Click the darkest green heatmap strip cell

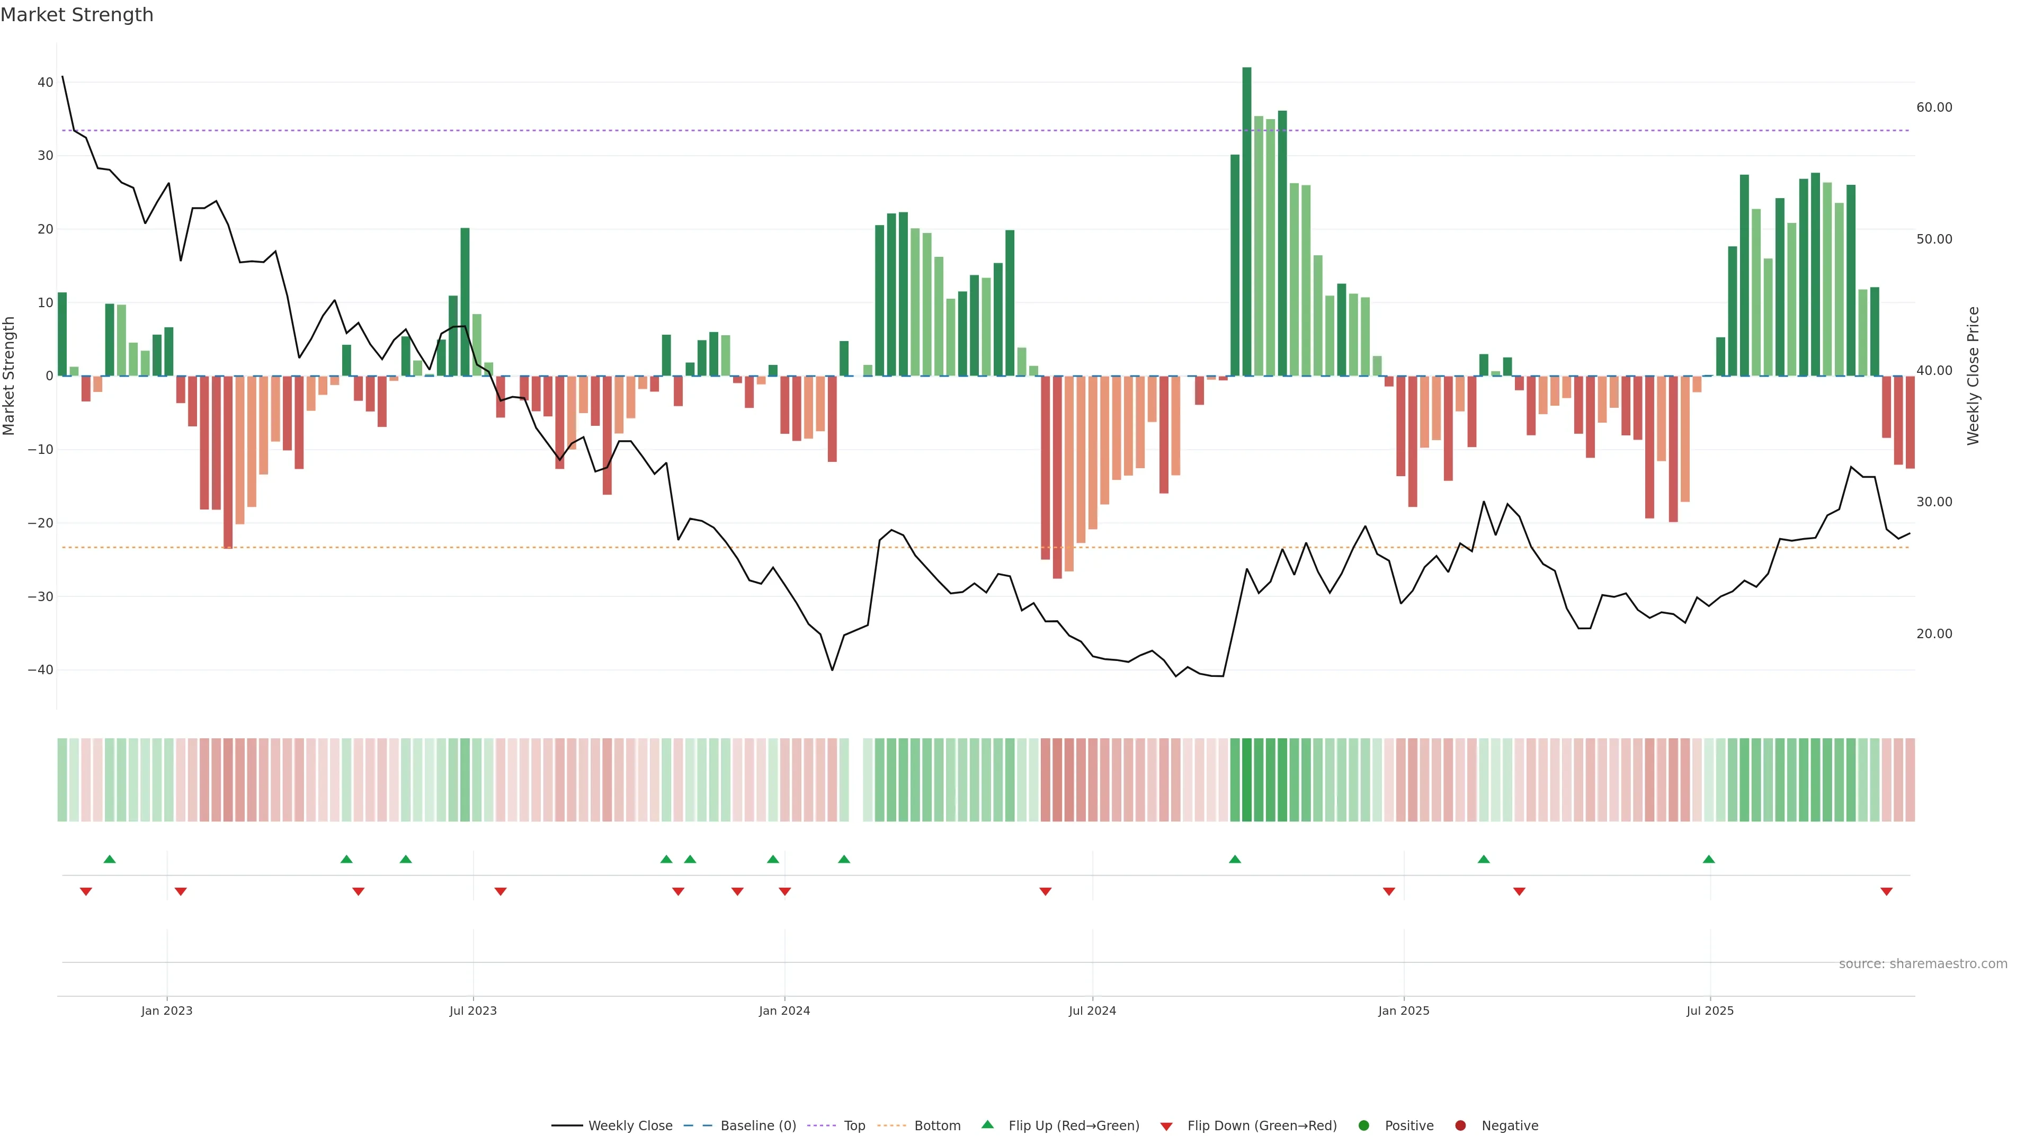pyautogui.click(x=1247, y=779)
